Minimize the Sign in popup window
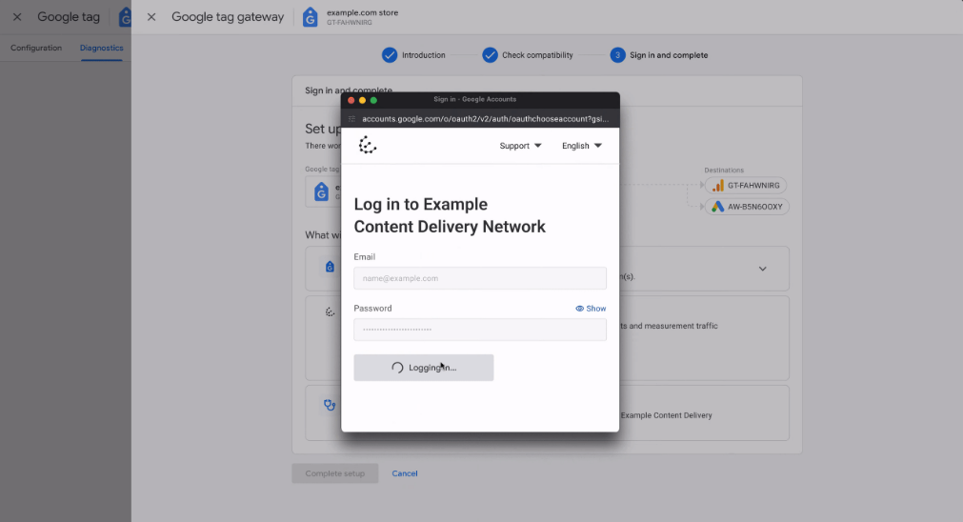 coord(362,100)
